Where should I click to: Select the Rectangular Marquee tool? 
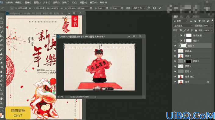pos(1,22)
